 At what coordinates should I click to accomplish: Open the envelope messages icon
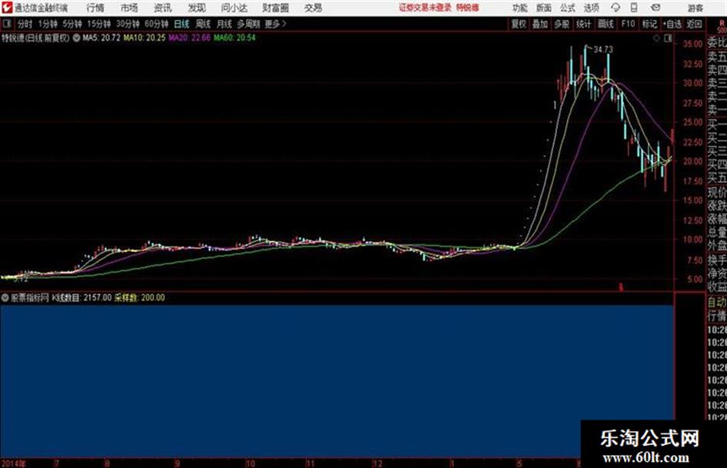655,8
